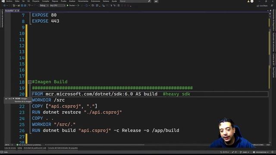
Task: Click the hash separator comment on line 19
Action: [112, 88]
